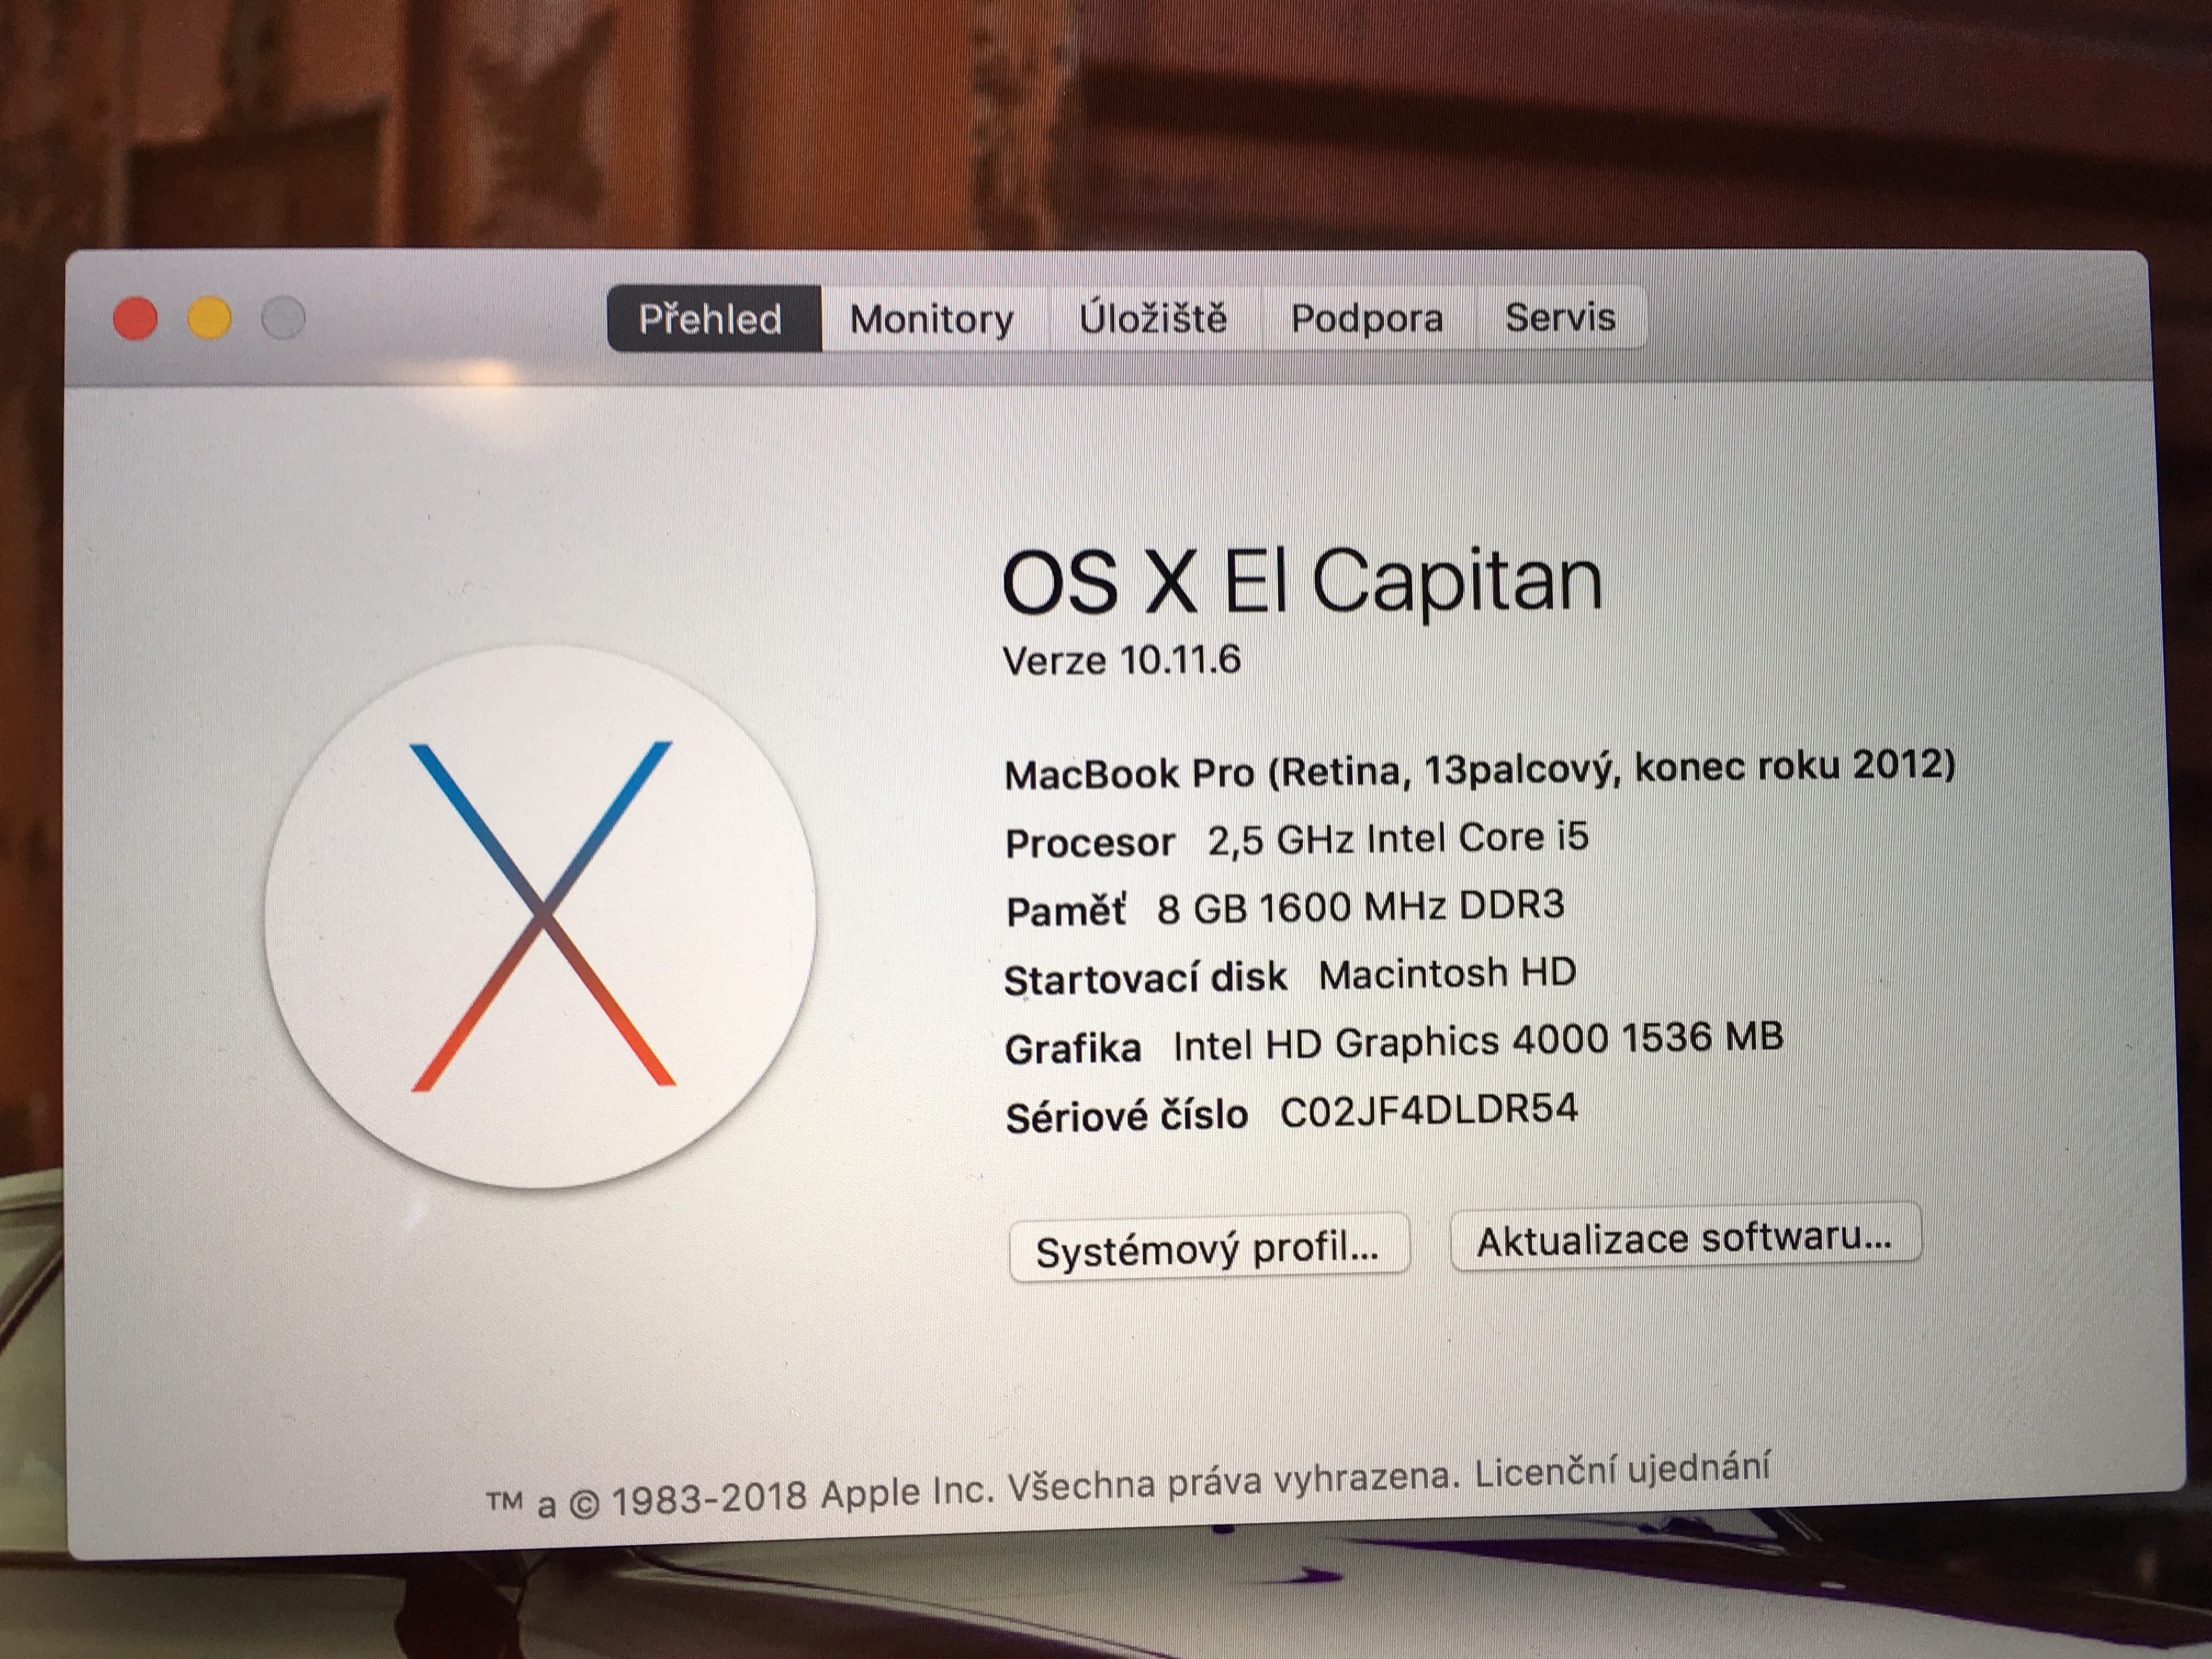
Task: Click the OS X El Capitan heading
Action: [1302, 582]
